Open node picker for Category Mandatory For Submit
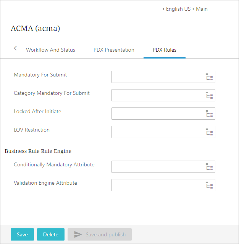239x244 pixels. 209,95
